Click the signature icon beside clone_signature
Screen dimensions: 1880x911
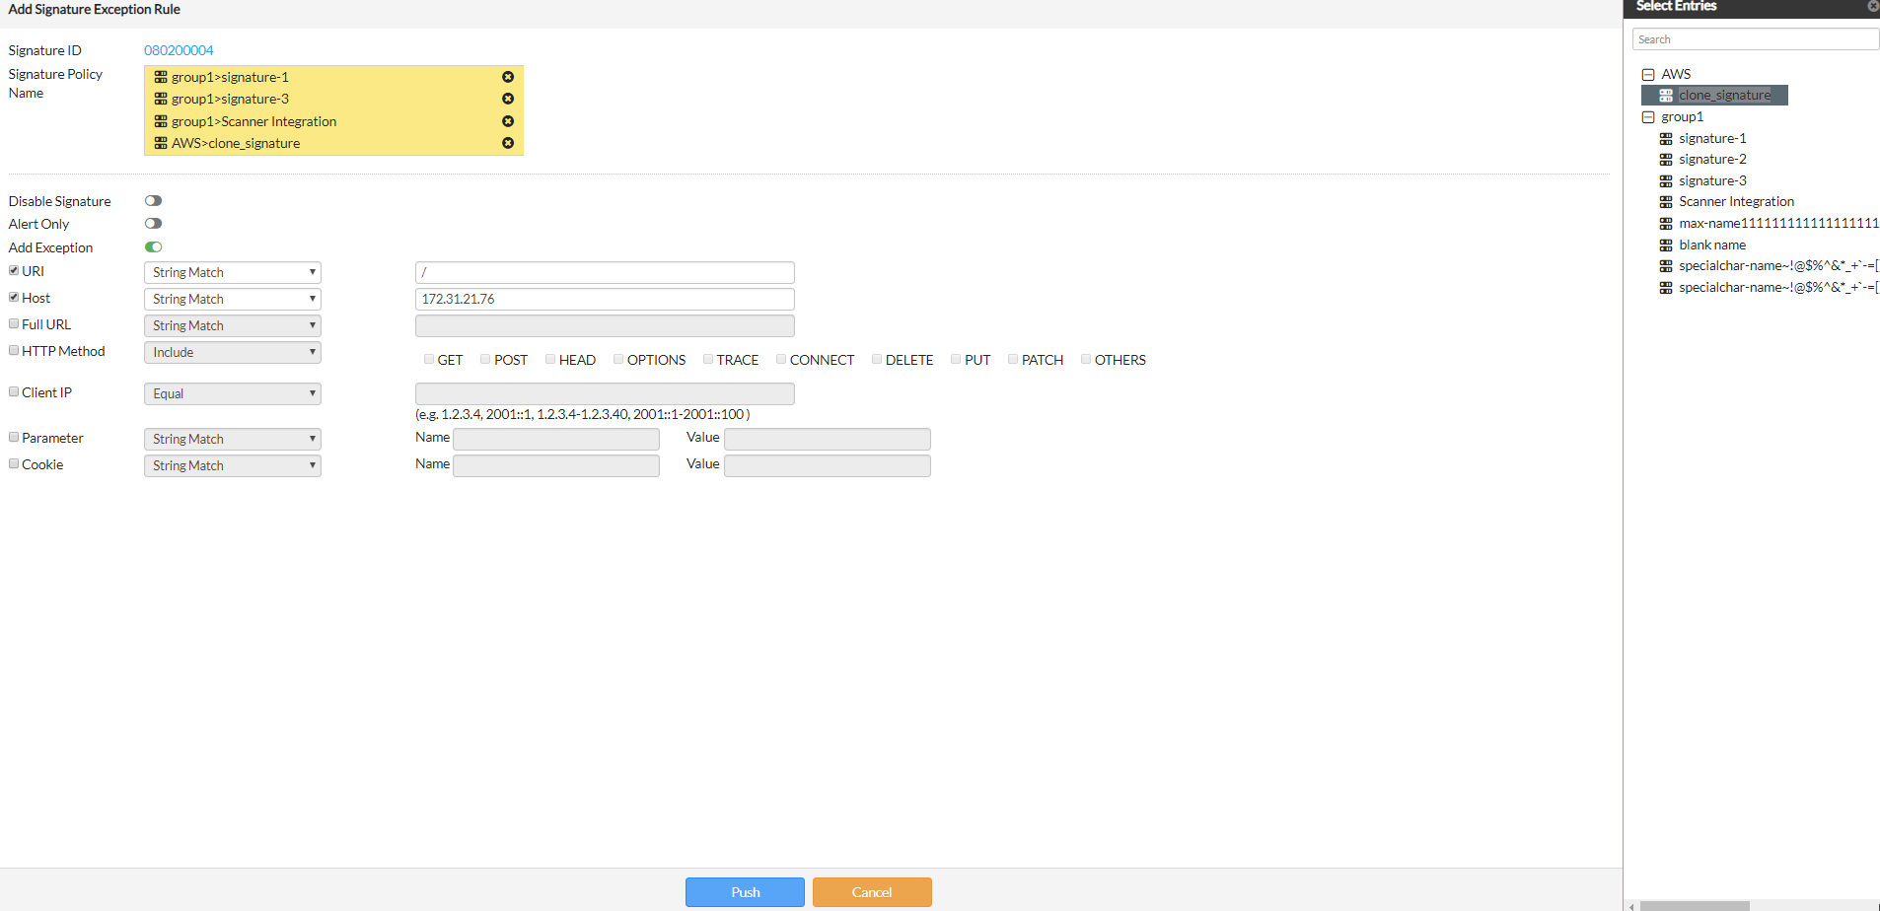coord(1665,95)
